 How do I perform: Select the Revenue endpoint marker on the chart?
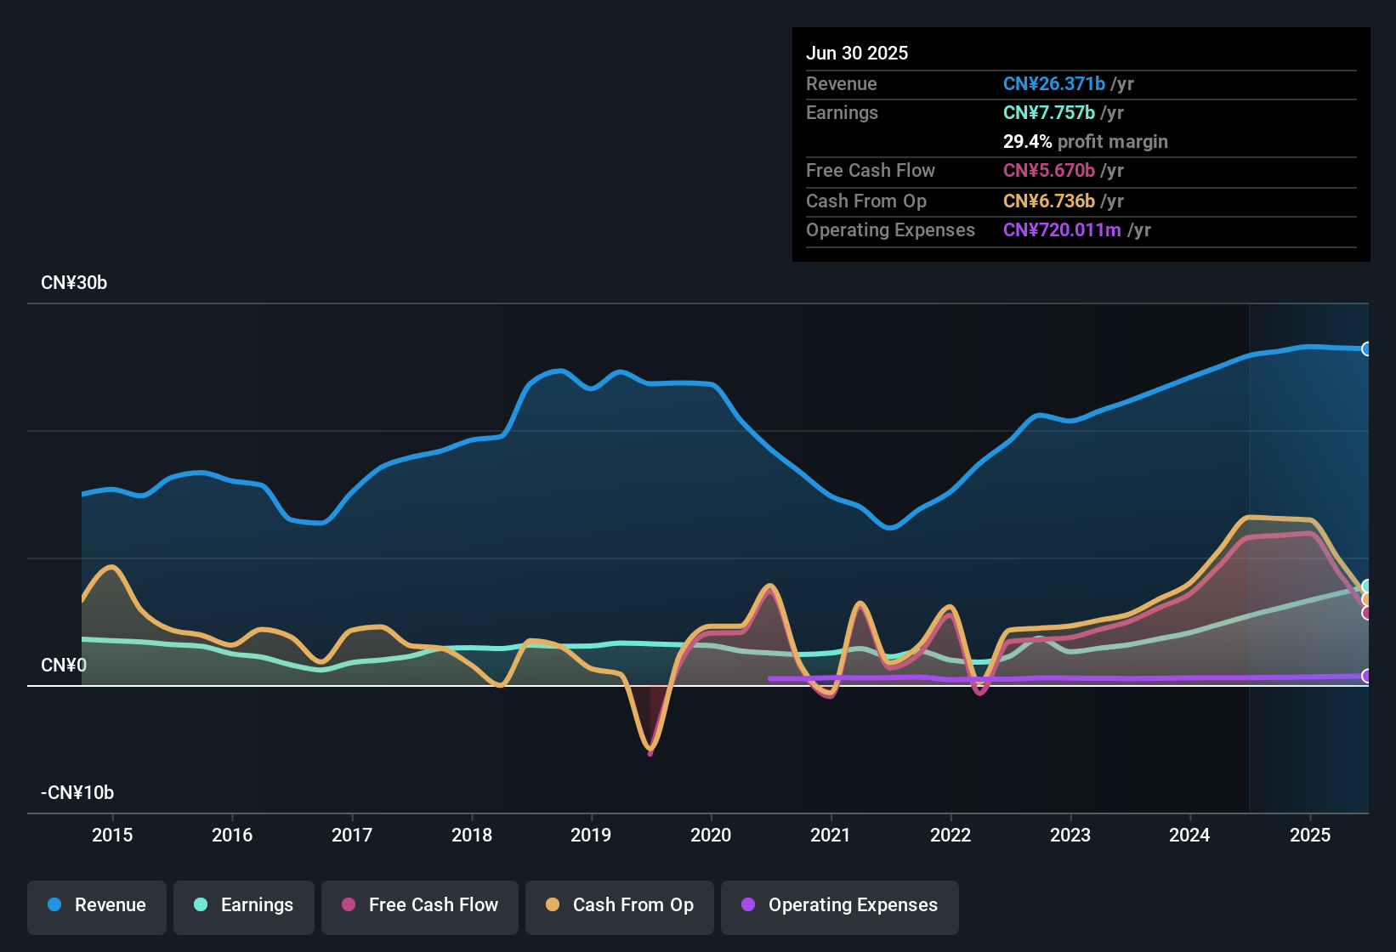coord(1367,349)
